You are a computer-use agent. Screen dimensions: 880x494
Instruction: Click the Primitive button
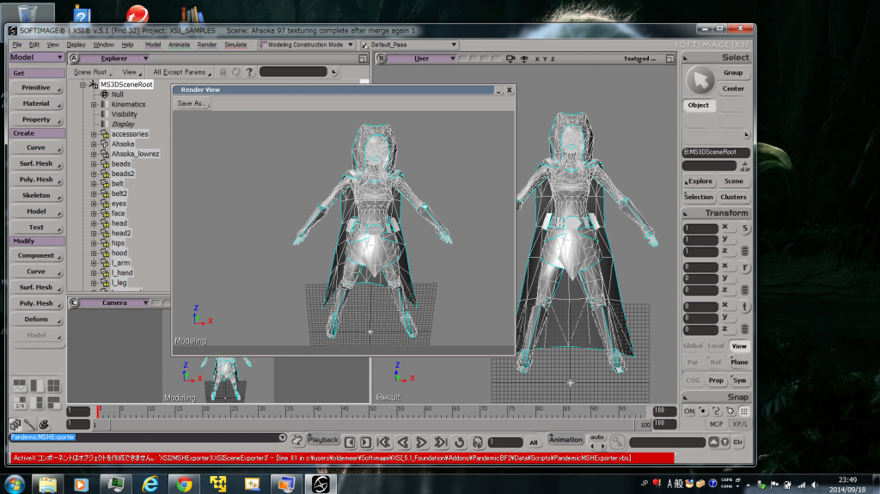36,88
